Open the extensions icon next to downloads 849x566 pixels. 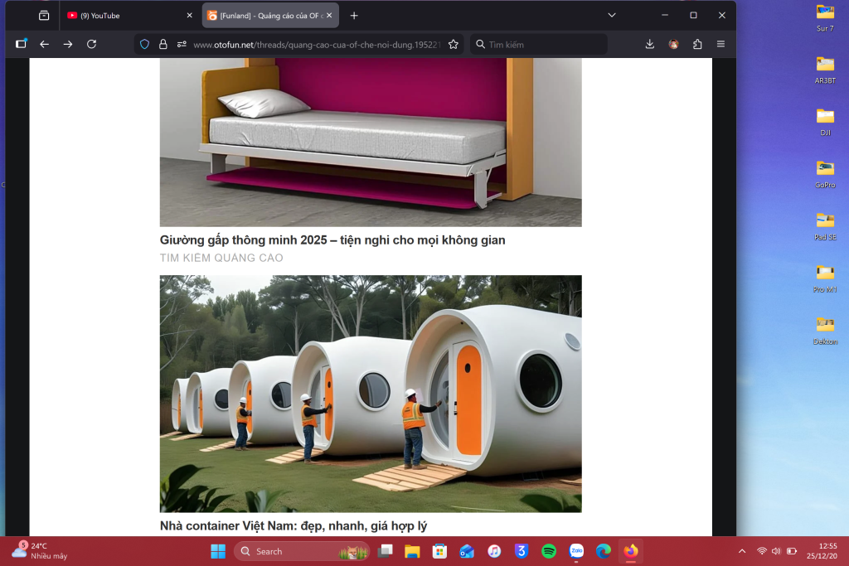(x=696, y=44)
